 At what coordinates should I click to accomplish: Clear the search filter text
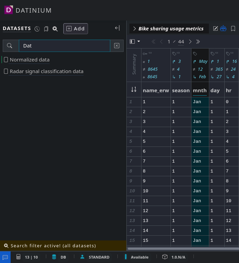tap(116, 46)
